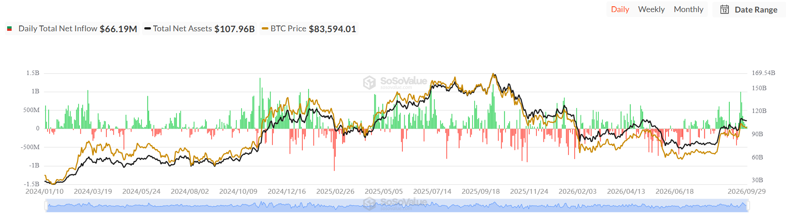
Task: Click the 1.5B left axis label
Action: (33, 73)
